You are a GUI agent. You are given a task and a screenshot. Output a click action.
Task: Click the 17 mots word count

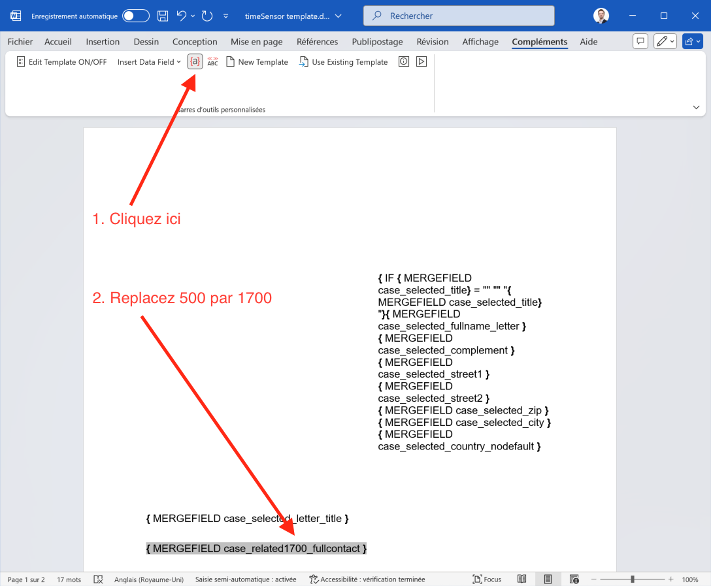pos(69,579)
